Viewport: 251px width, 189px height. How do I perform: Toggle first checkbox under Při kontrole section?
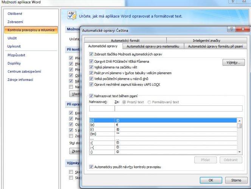tap(71, 58)
